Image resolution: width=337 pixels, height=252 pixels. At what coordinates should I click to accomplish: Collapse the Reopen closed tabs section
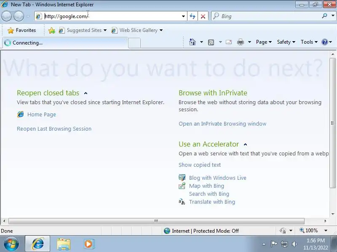(x=86, y=93)
